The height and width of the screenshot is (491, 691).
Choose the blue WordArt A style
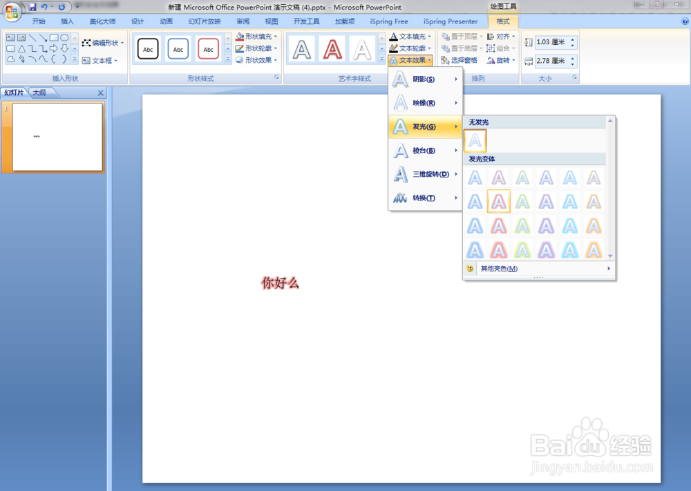pyautogui.click(x=302, y=49)
